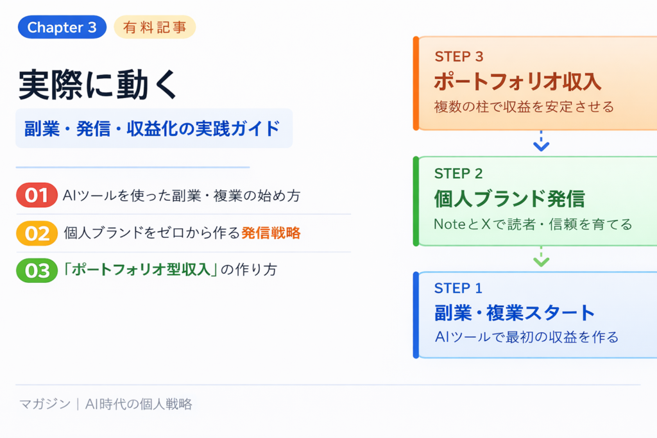Click the green 03 number badge
657x438 pixels.
[37, 270]
